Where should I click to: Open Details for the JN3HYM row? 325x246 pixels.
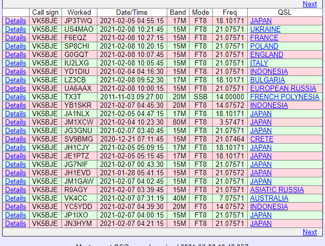tap(15, 223)
